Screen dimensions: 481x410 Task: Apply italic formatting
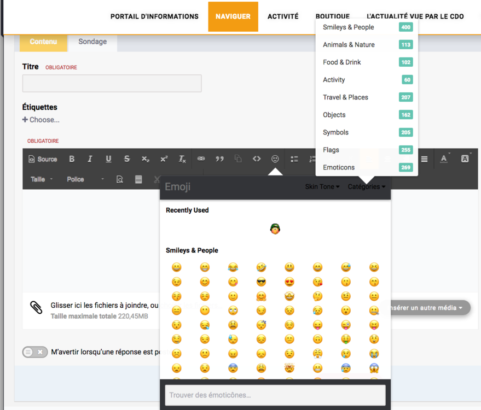coord(90,159)
